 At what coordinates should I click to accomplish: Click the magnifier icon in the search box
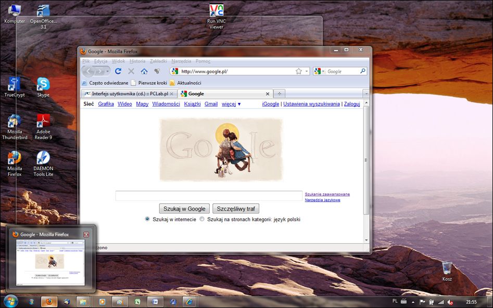coord(362,71)
